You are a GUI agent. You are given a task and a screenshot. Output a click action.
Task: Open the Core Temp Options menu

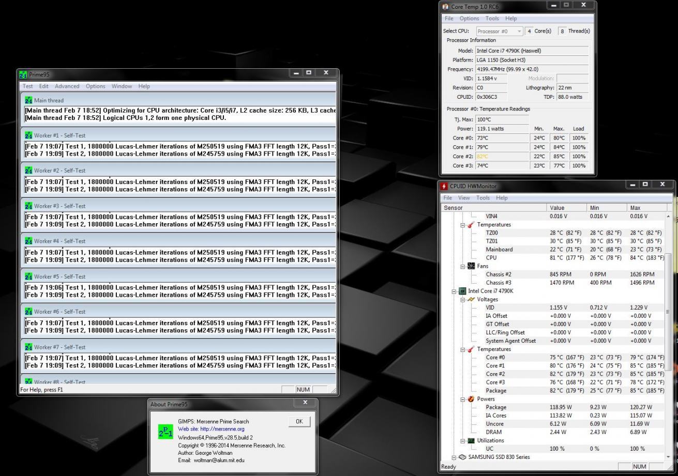tap(469, 19)
